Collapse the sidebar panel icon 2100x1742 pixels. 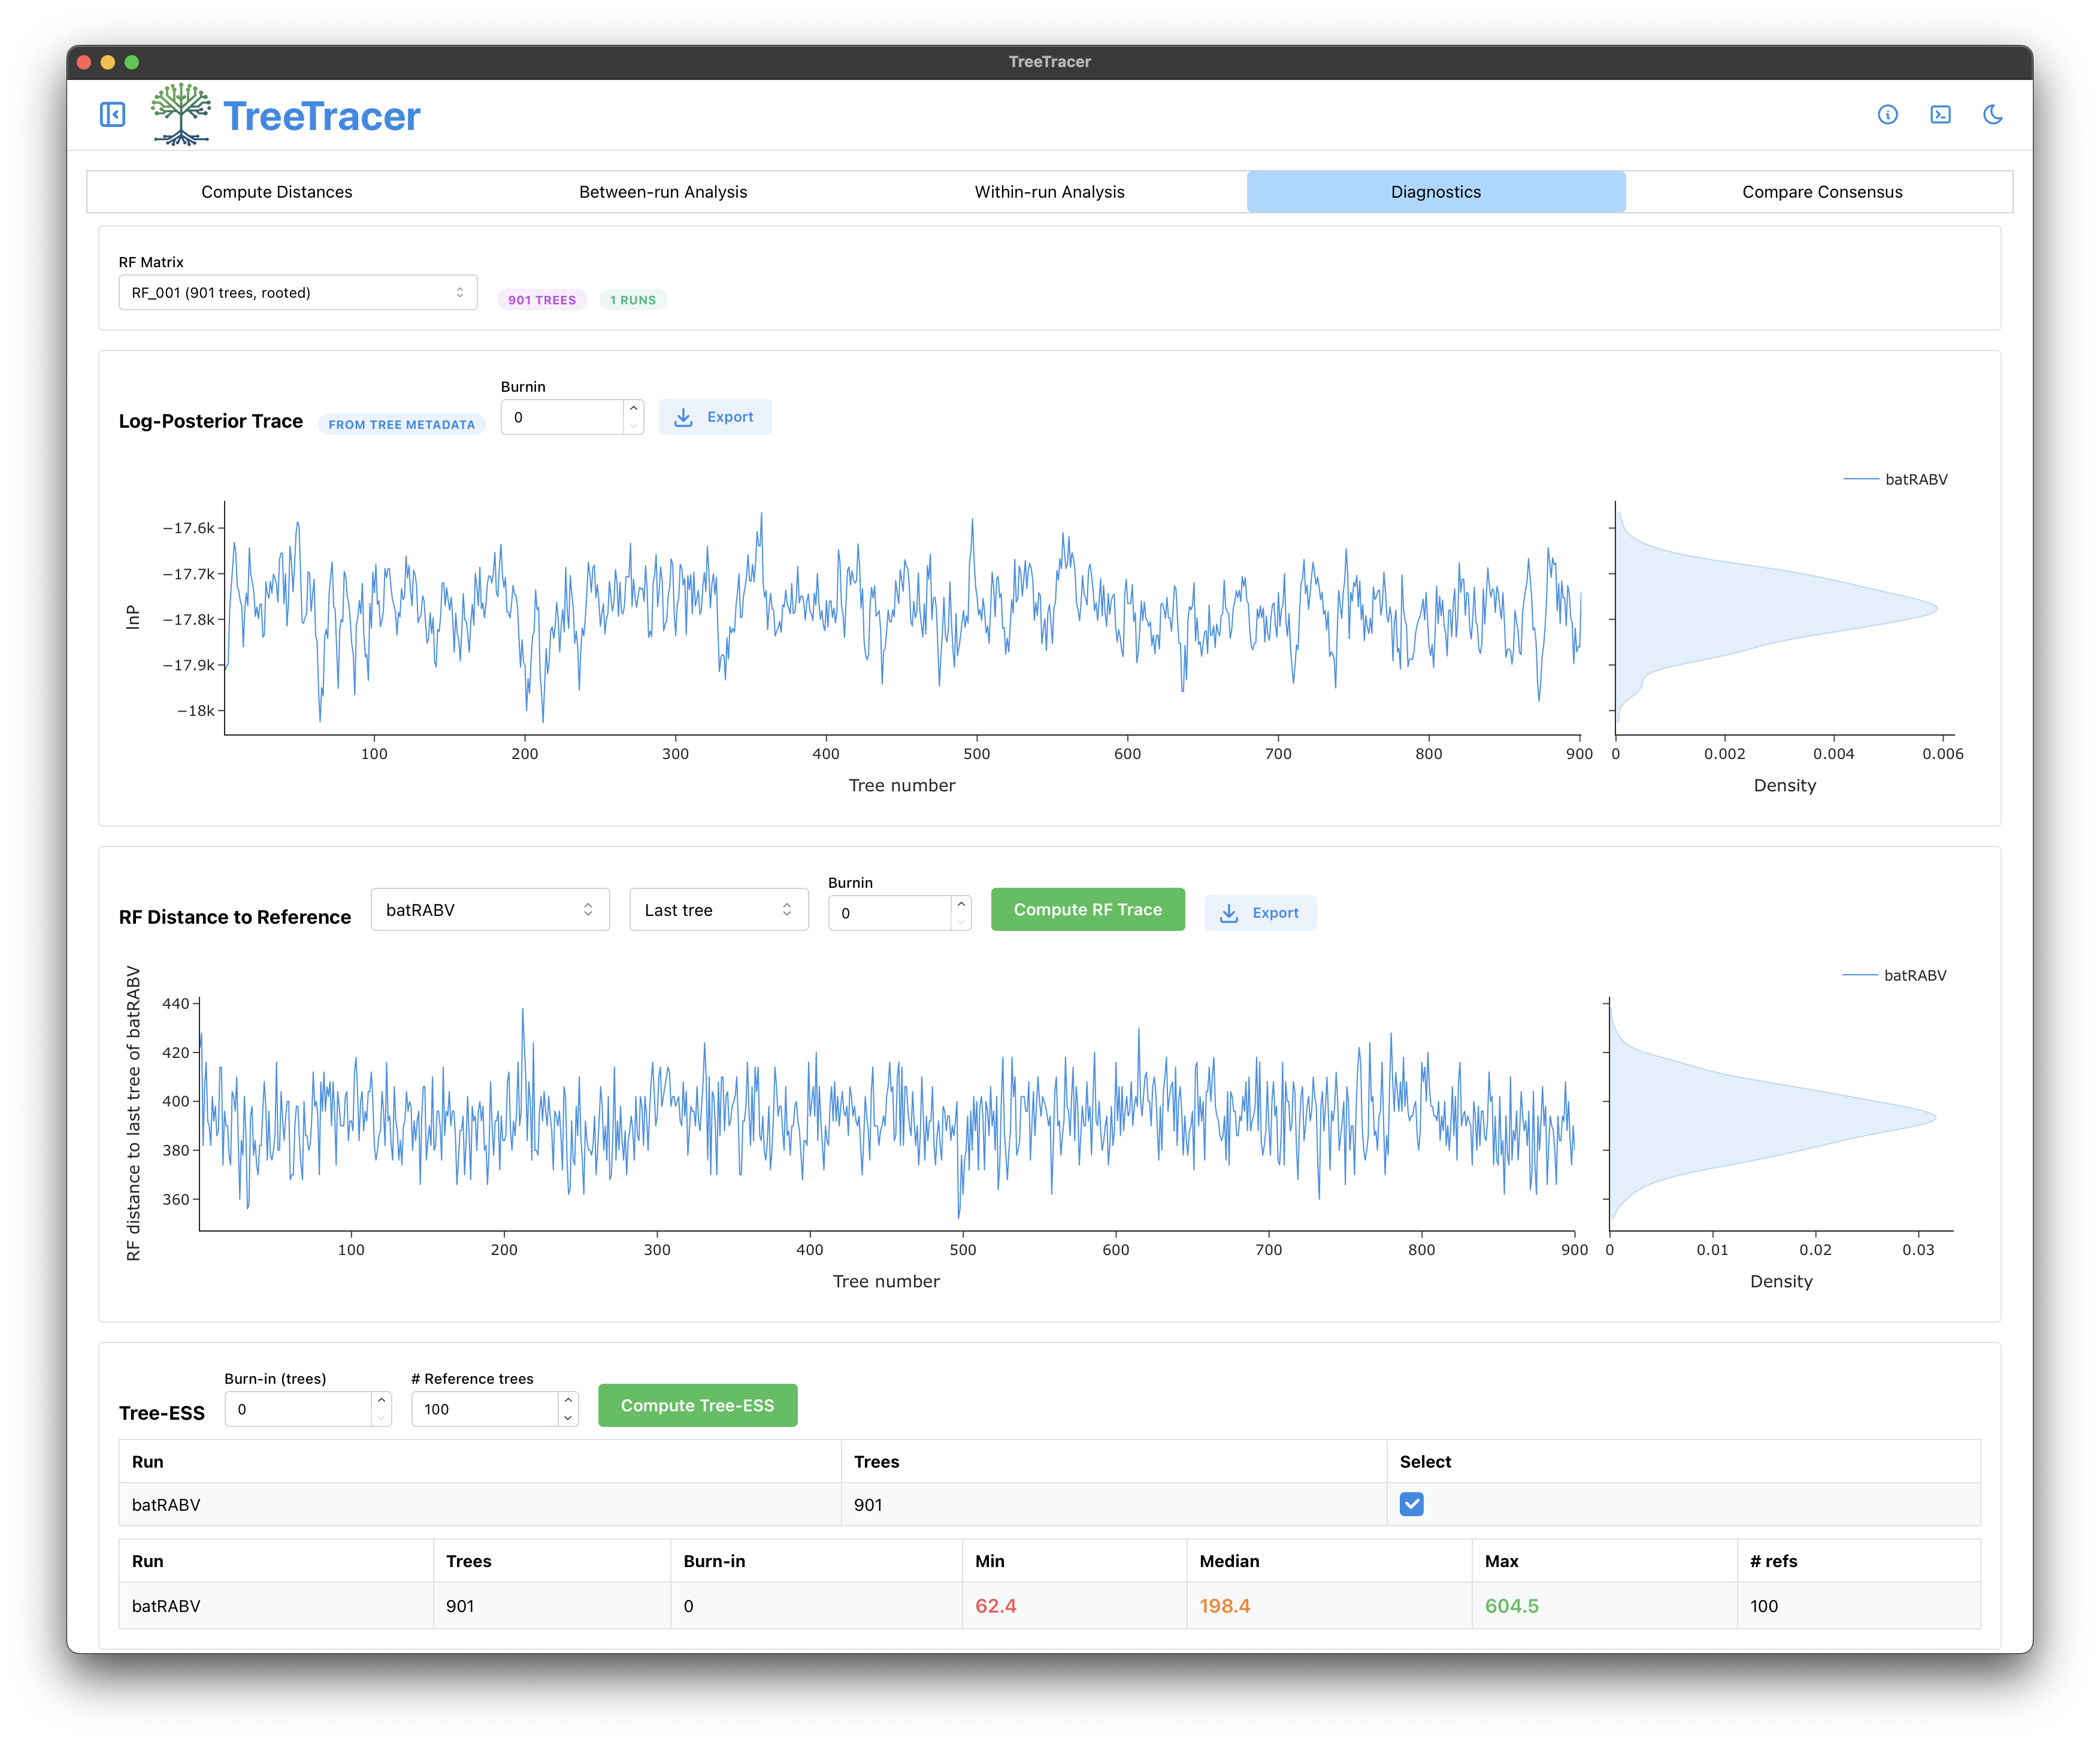113,115
